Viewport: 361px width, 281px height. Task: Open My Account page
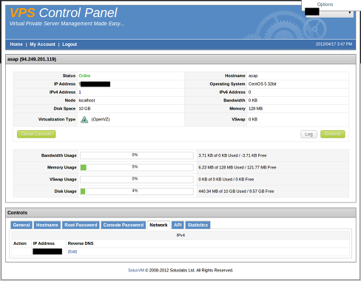[42, 44]
